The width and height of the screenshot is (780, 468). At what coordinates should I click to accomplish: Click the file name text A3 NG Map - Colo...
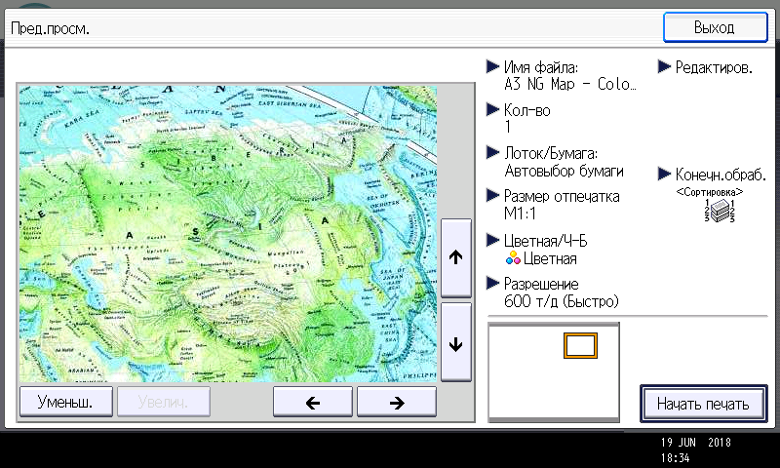[x=570, y=84]
